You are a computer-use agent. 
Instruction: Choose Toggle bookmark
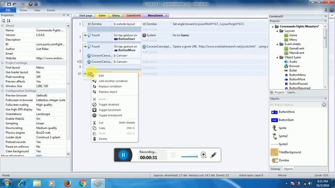115,110
